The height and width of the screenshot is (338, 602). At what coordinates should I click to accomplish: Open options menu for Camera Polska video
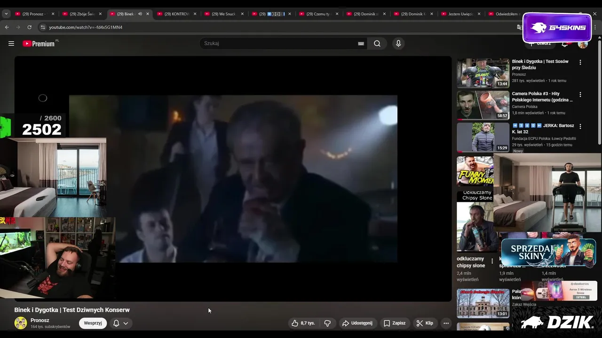pos(580,94)
